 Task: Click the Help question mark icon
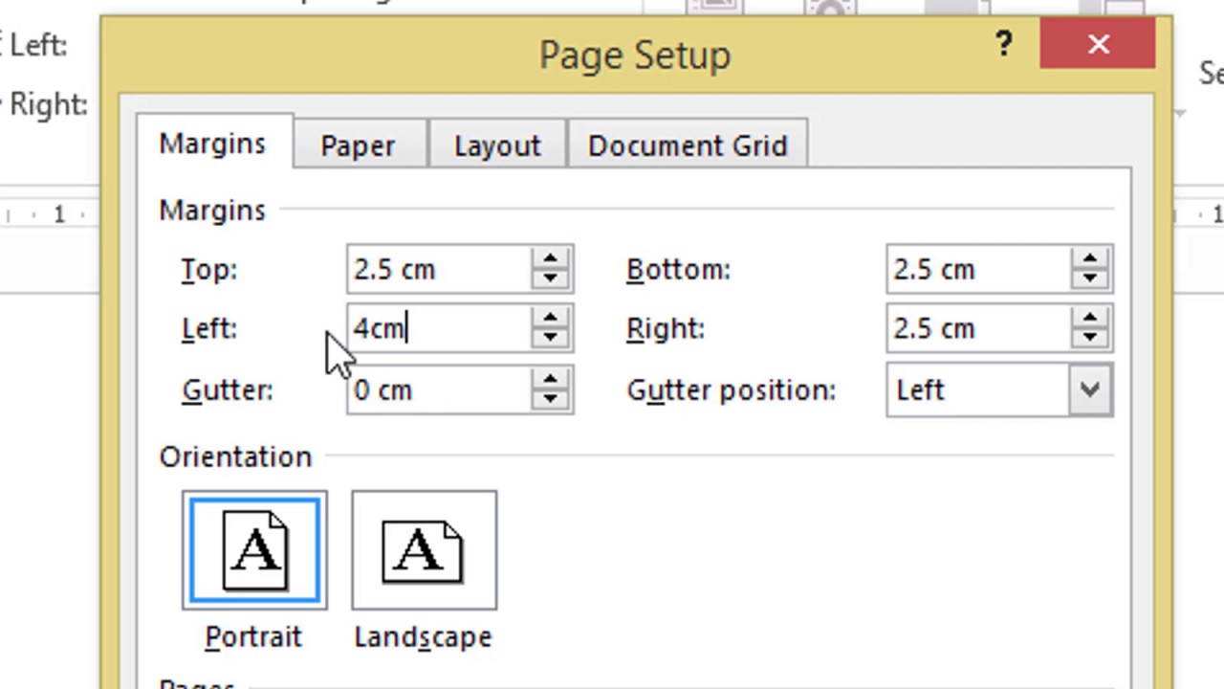click(x=1003, y=44)
